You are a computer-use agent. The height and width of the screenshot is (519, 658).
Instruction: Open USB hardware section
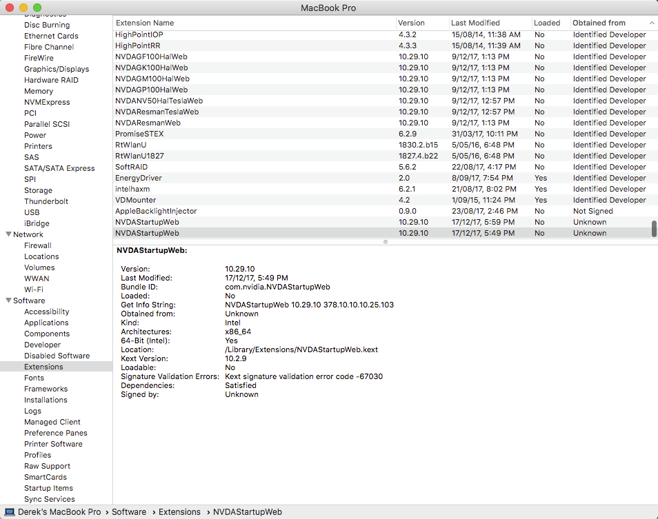pyautogui.click(x=32, y=212)
